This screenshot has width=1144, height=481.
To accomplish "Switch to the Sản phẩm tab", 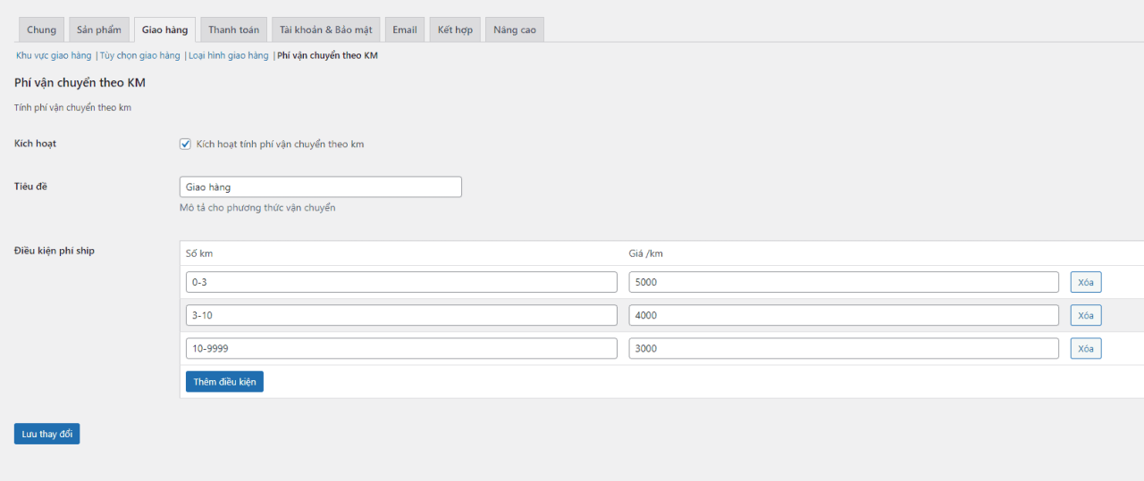I will pyautogui.click(x=98, y=29).
